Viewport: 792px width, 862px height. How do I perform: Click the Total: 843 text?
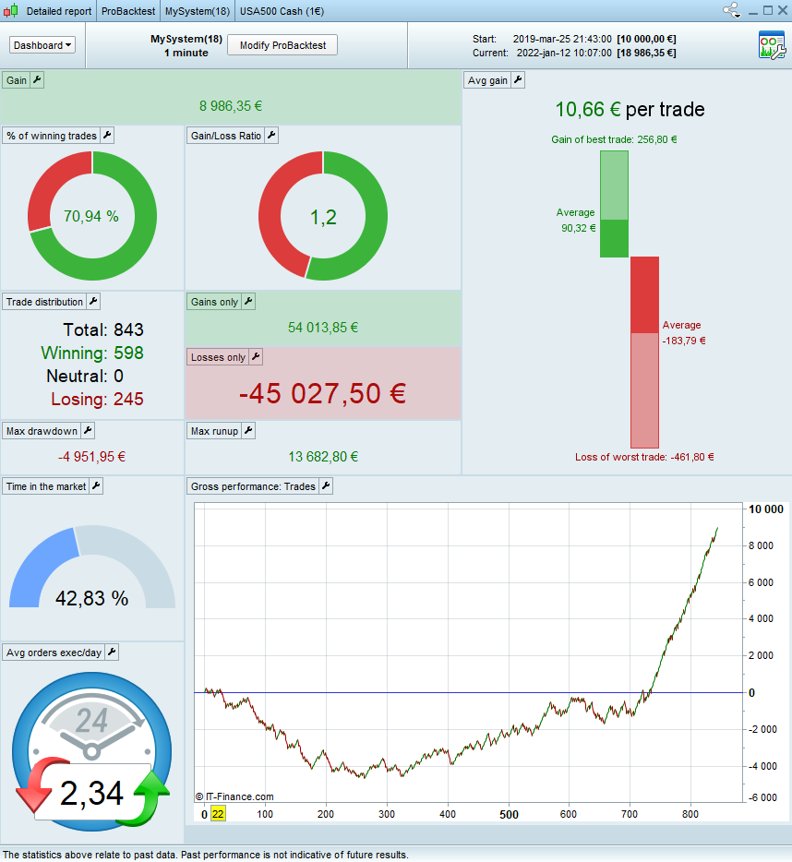click(103, 329)
